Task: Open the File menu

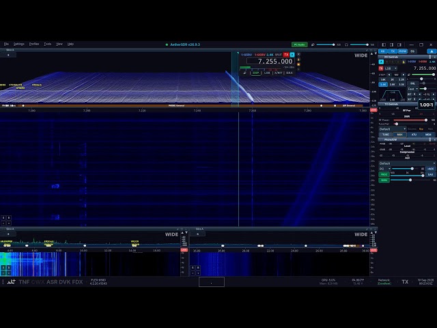Action: point(6,44)
